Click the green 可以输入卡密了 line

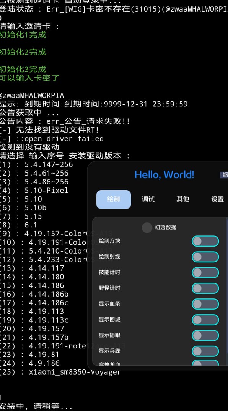pos(29,78)
